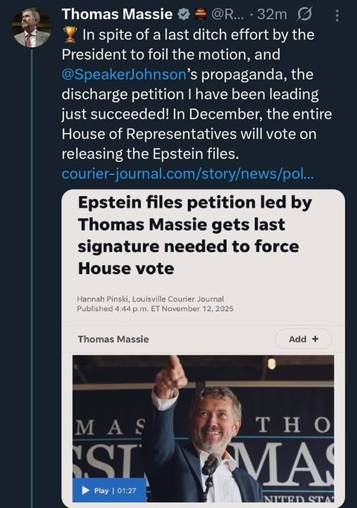The height and width of the screenshot is (508, 357).
Task: Follow the courier-journal.com story link
Action: (188, 174)
